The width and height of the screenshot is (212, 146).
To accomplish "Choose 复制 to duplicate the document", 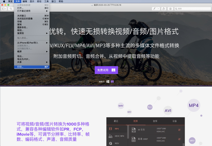I will 32,24.
